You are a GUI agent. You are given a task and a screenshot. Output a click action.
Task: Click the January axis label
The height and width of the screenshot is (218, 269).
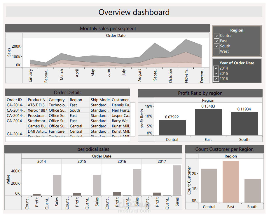tap(30, 76)
